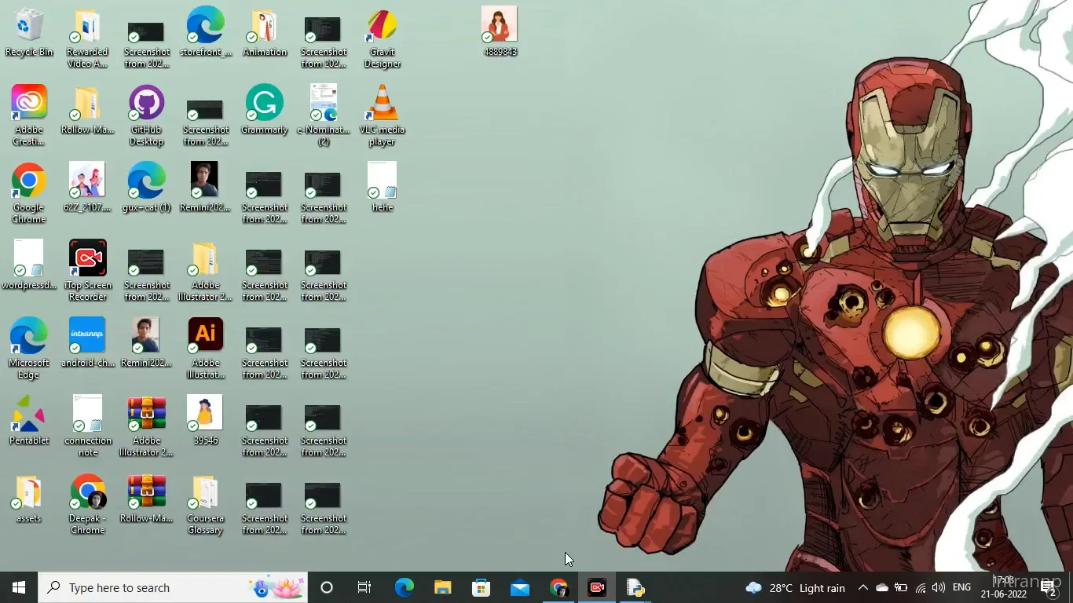The image size is (1073, 603).
Task: Select the 4889843 image file thumbnail
Action: pyautogui.click(x=500, y=25)
